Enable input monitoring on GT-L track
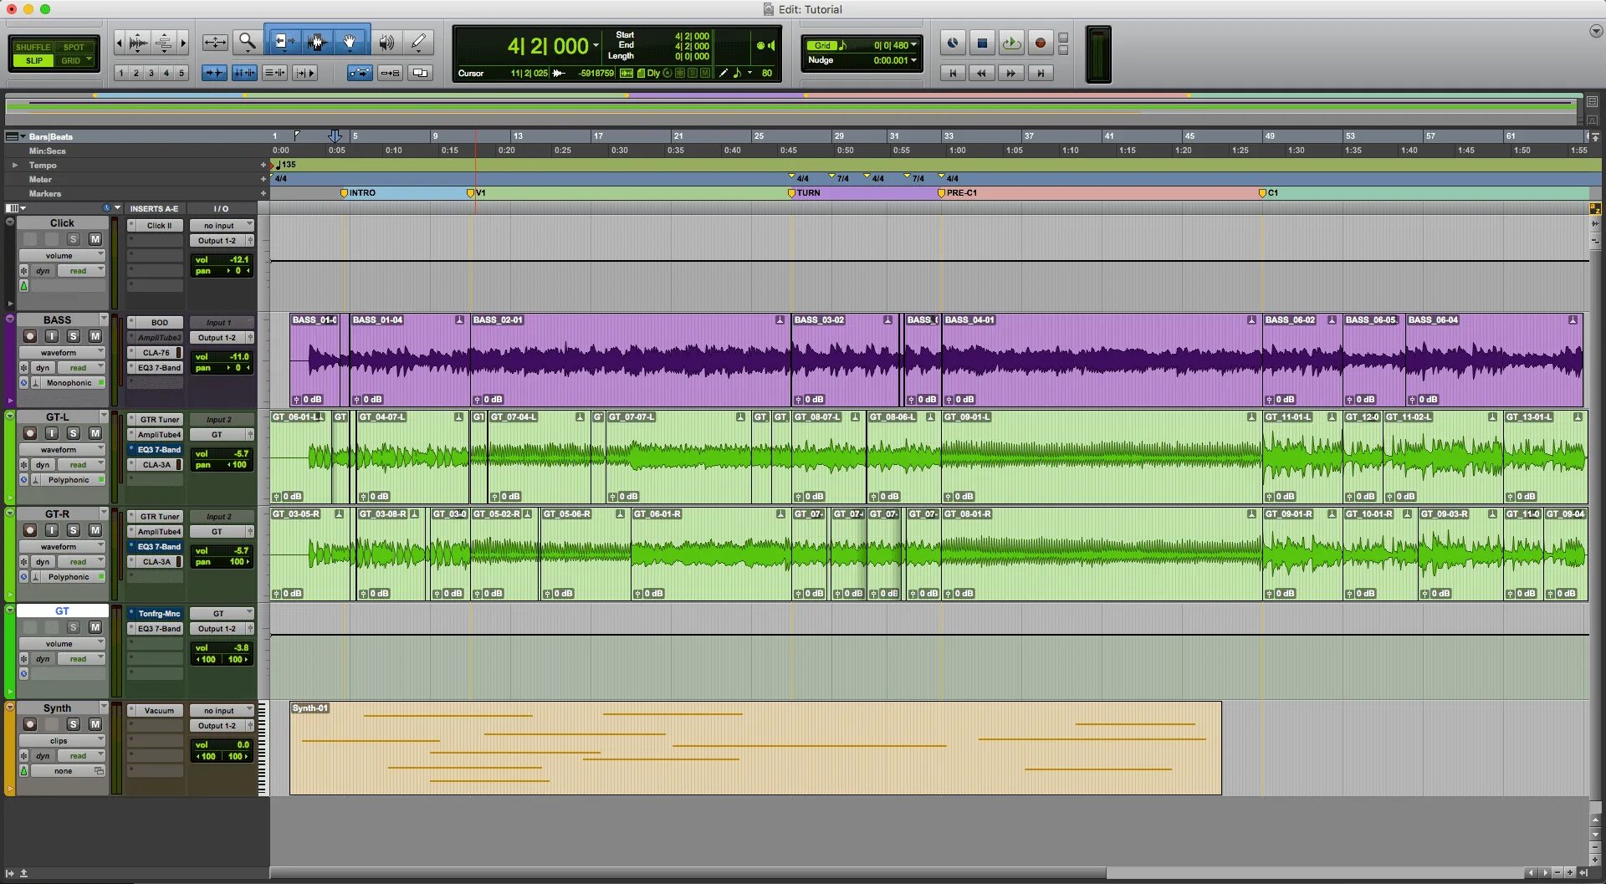This screenshot has height=884, width=1606. [x=52, y=432]
